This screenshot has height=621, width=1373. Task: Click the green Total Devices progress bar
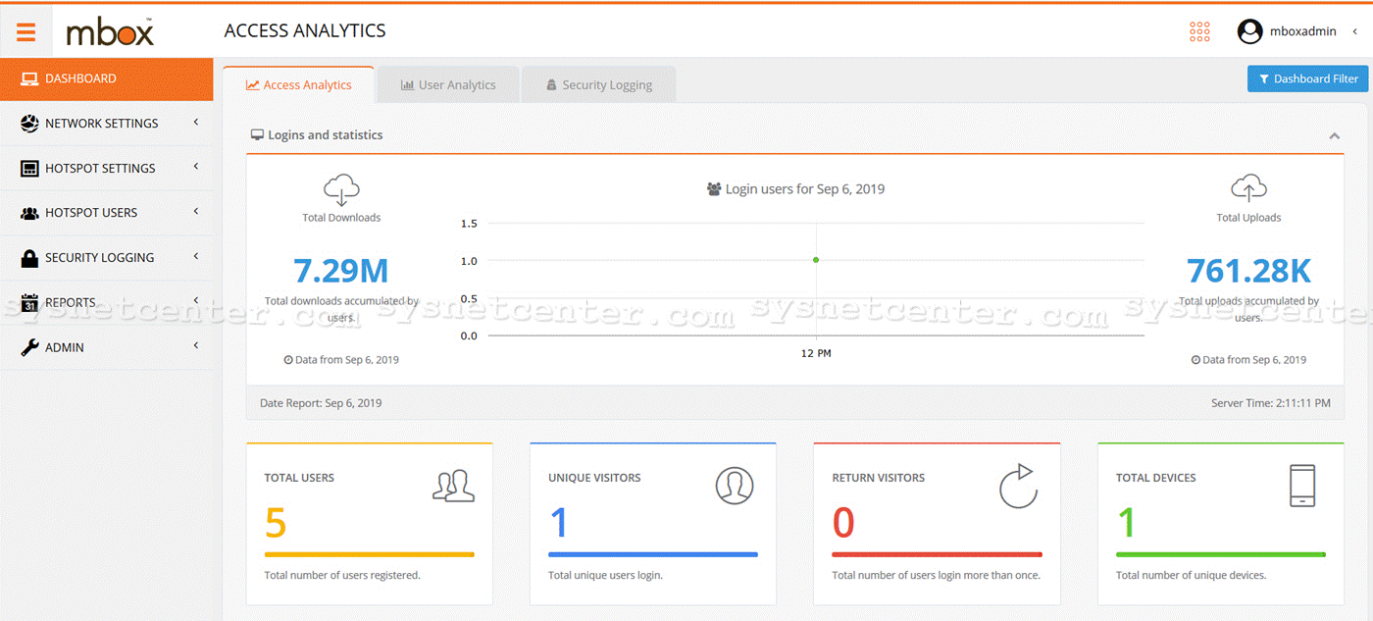1221,554
